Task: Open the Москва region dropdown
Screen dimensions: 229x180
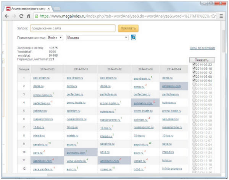Action: tap(97, 38)
